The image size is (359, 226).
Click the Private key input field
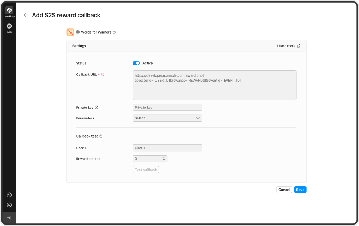[167, 108]
